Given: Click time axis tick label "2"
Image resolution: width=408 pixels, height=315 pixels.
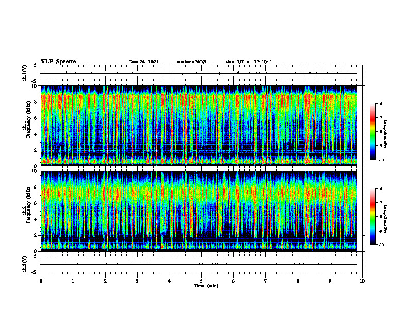Looking at the screenshot, I should coord(105,281).
